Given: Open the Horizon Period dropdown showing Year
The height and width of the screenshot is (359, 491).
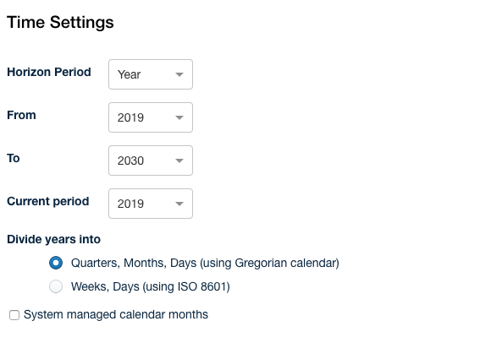Looking at the screenshot, I should pyautogui.click(x=151, y=74).
